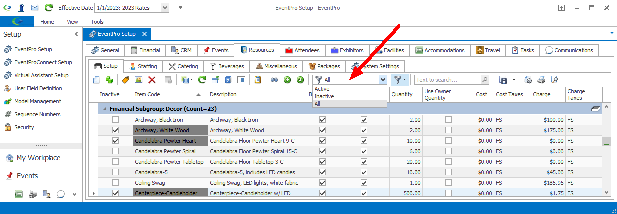
Task: Click the email envelope icon in title bar
Action: tap(35, 8)
